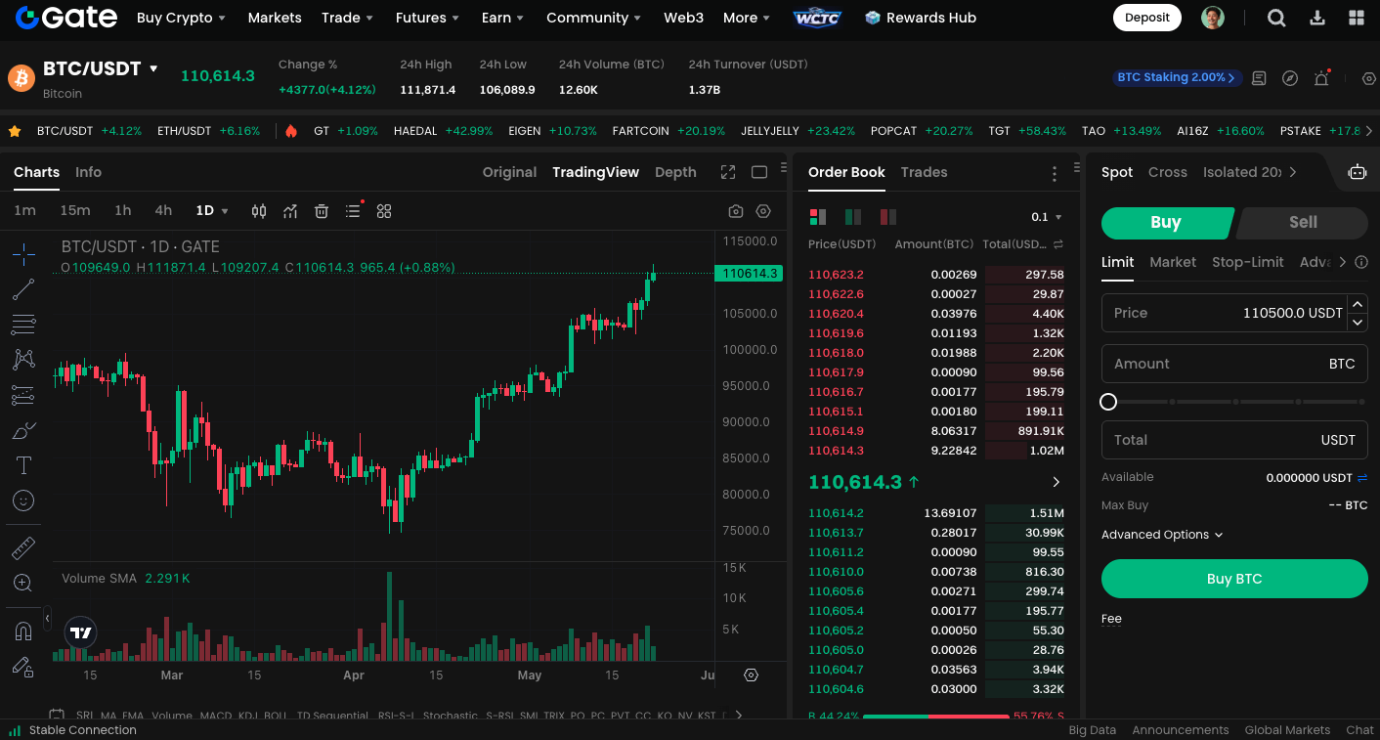
Task: Click the compass guide icon
Action: (x=1290, y=78)
